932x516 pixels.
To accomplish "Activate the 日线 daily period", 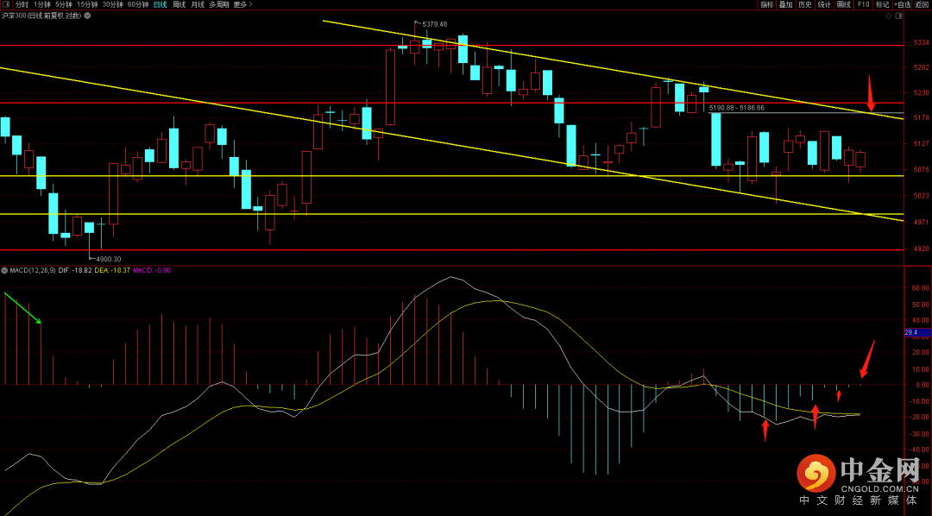I will [160, 4].
